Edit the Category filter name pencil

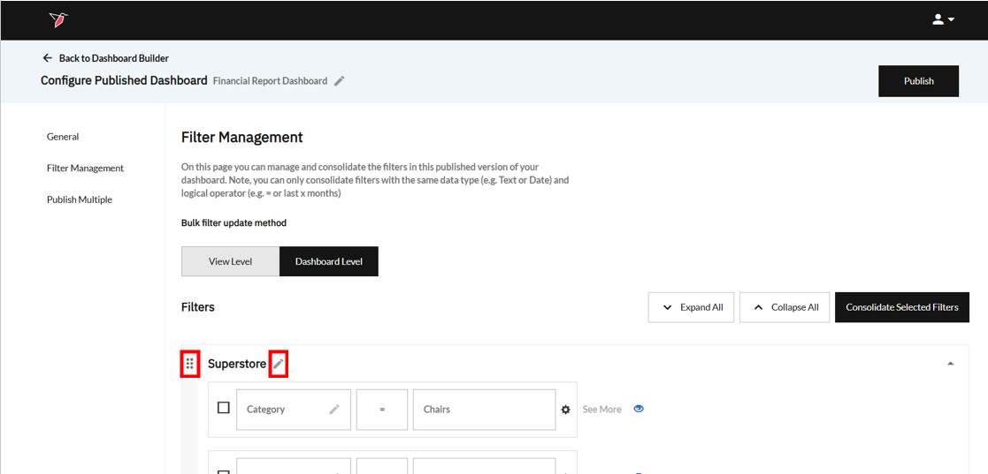pos(334,410)
